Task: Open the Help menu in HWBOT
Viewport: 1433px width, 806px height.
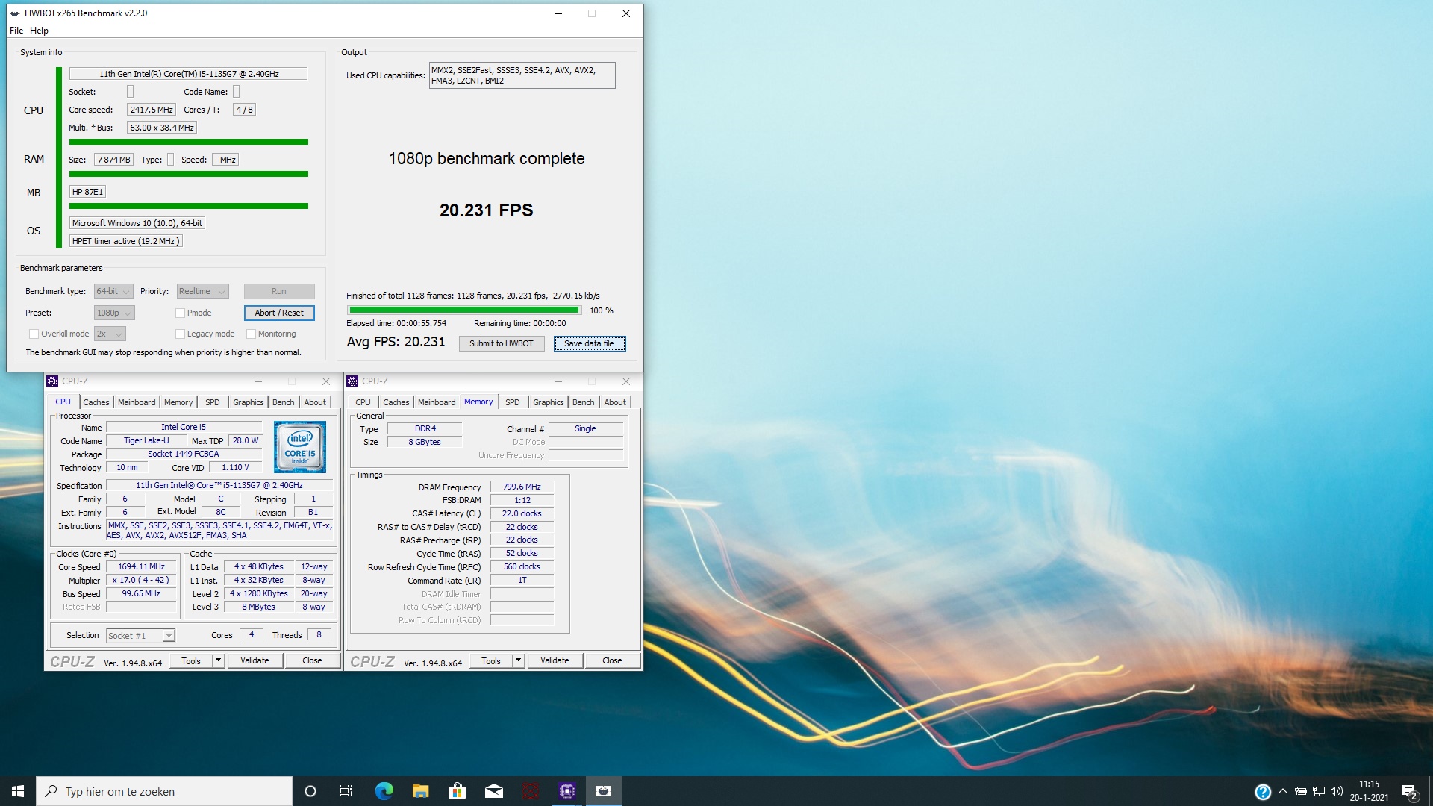Action: tap(39, 31)
